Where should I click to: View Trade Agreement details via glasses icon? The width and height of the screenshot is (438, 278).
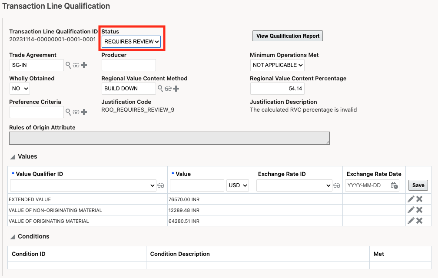(x=76, y=65)
